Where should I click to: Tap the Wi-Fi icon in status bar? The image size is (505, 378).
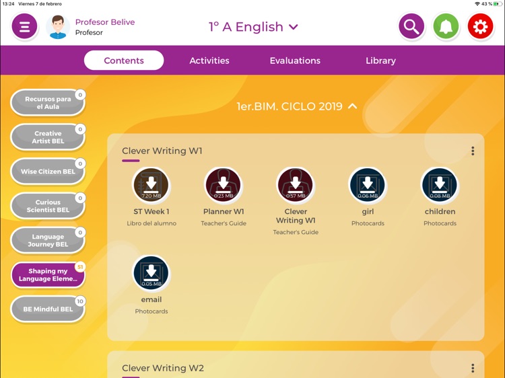click(x=477, y=4)
